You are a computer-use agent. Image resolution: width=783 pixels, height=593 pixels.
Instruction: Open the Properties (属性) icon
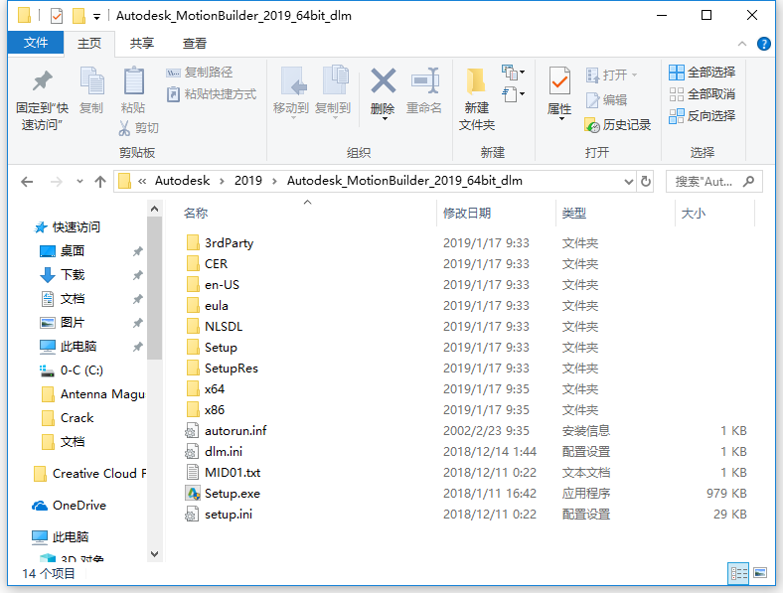(559, 80)
